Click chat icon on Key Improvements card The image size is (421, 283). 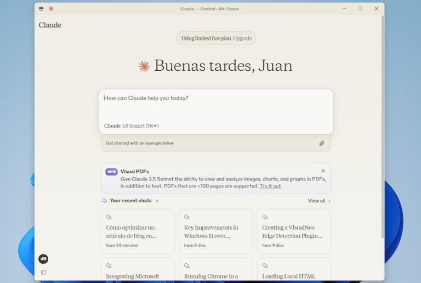click(187, 217)
